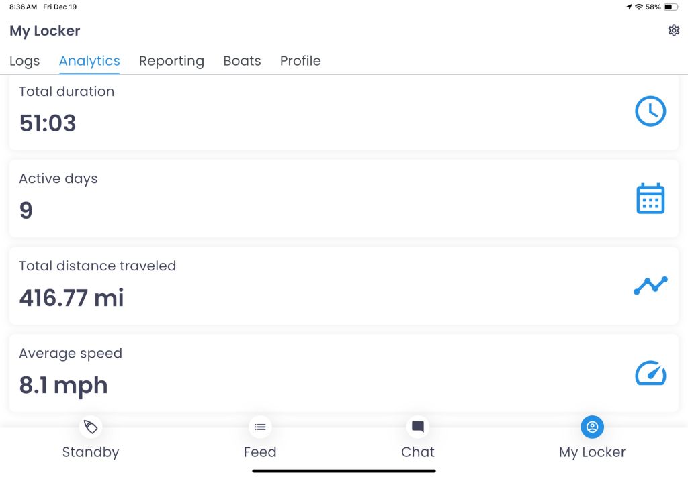Tap the home indicator bar
The width and height of the screenshot is (688, 477).
click(344, 471)
